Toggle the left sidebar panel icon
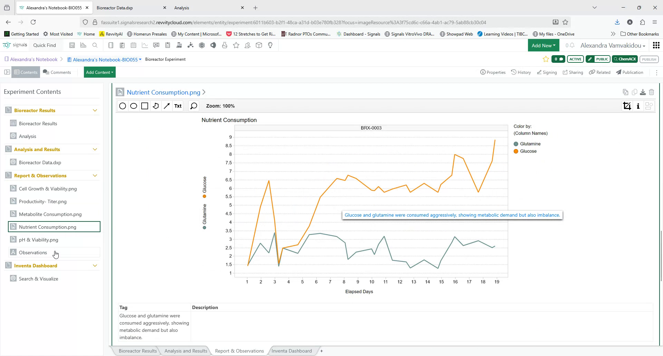663x356 pixels. [x=7, y=72]
